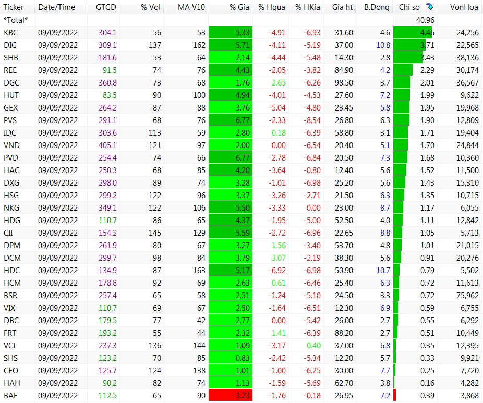This screenshot has height=403, width=483.
Task: Click HDC's MA V10 value 163
Action: (199, 271)
